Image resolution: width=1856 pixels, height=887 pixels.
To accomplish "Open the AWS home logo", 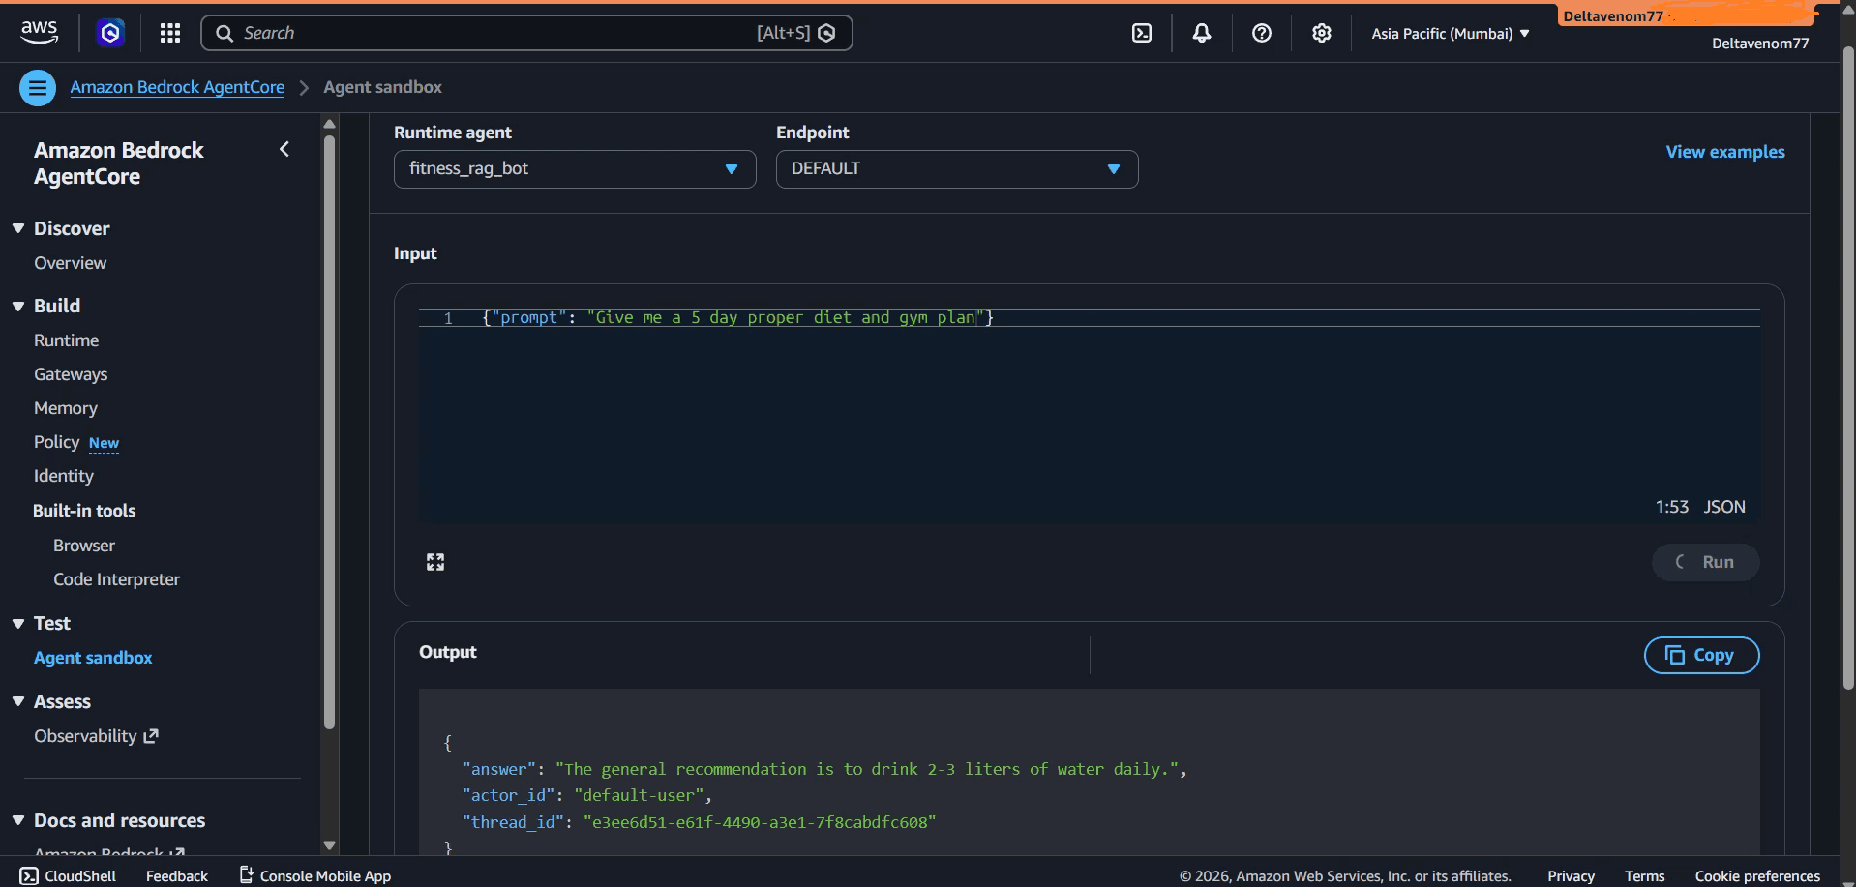I will (40, 33).
